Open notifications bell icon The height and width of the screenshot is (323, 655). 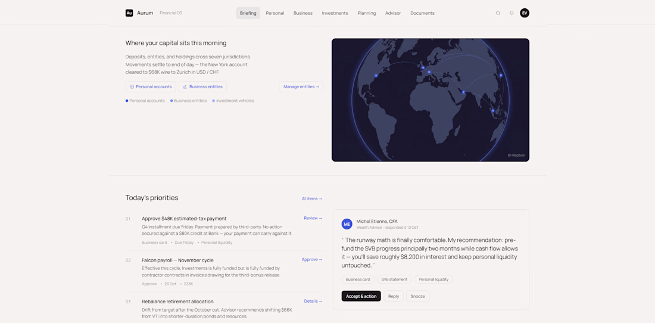pyautogui.click(x=511, y=13)
